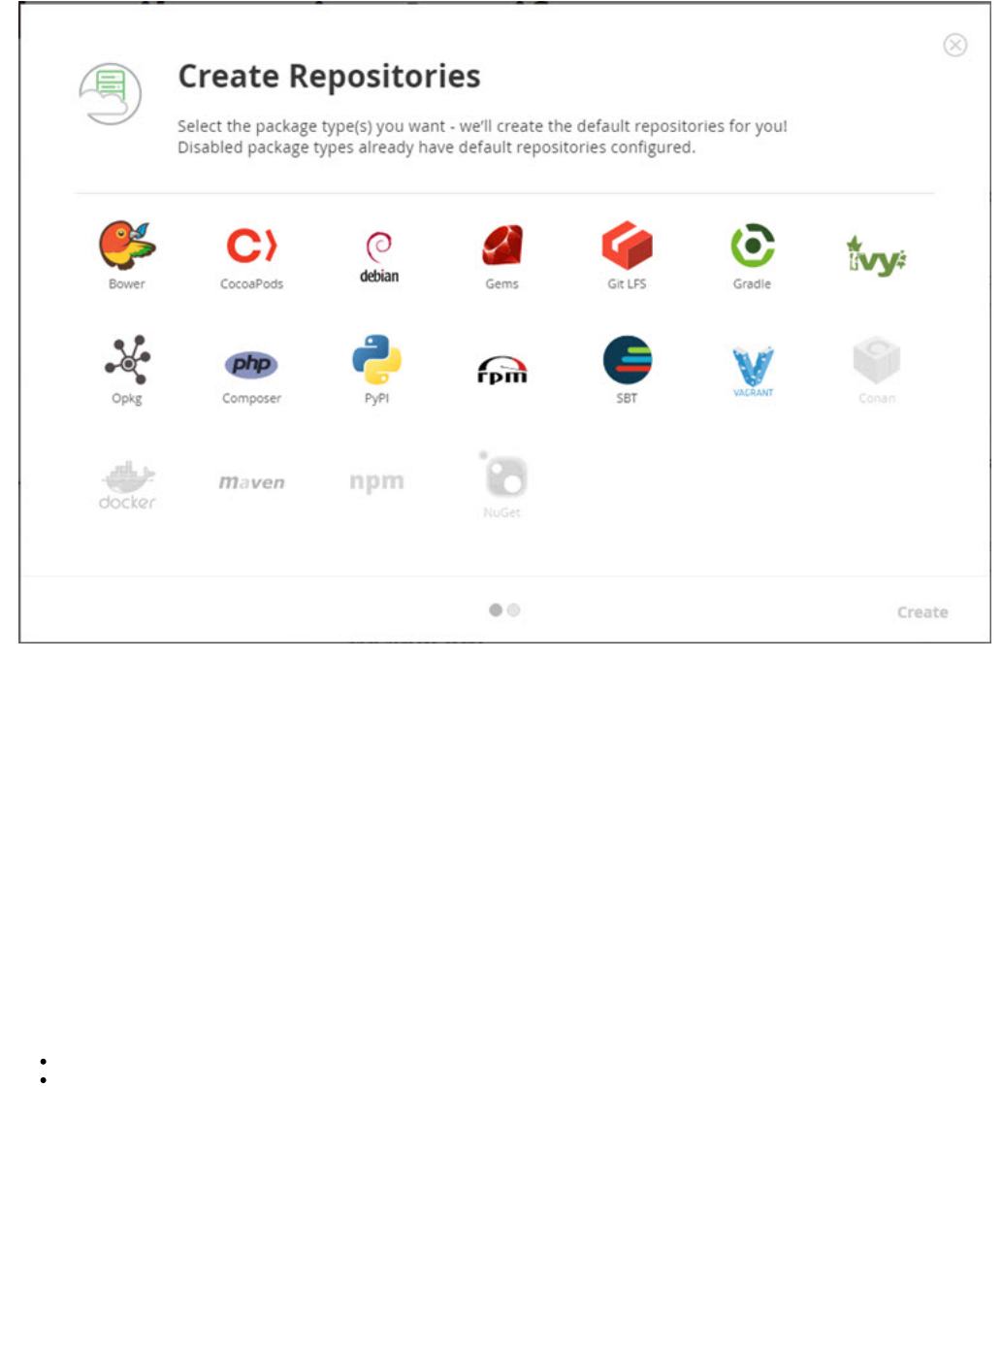Image resolution: width=1002 pixels, height=1351 pixels.
Task: Go to the second wizard page dot
Action: tap(514, 610)
